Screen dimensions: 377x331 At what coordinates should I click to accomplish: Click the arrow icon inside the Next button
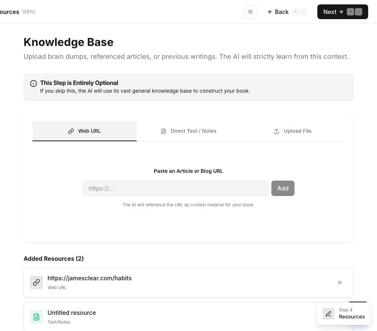tap(341, 12)
